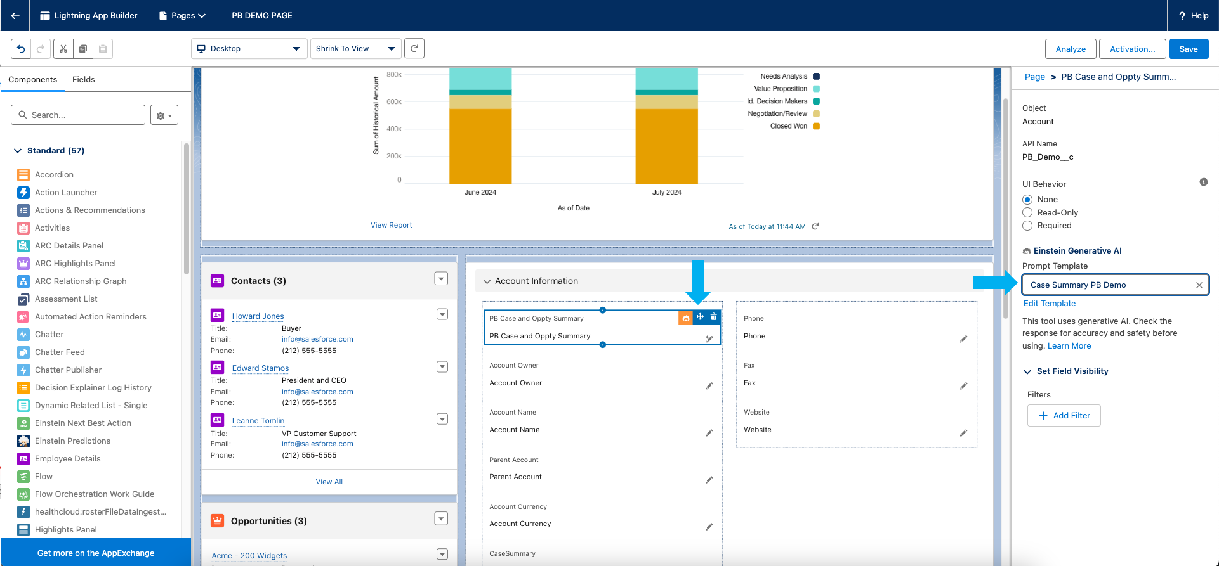Screen dimensions: 1219x566
Task: Select the Read-Only radio button
Action: 1027,213
